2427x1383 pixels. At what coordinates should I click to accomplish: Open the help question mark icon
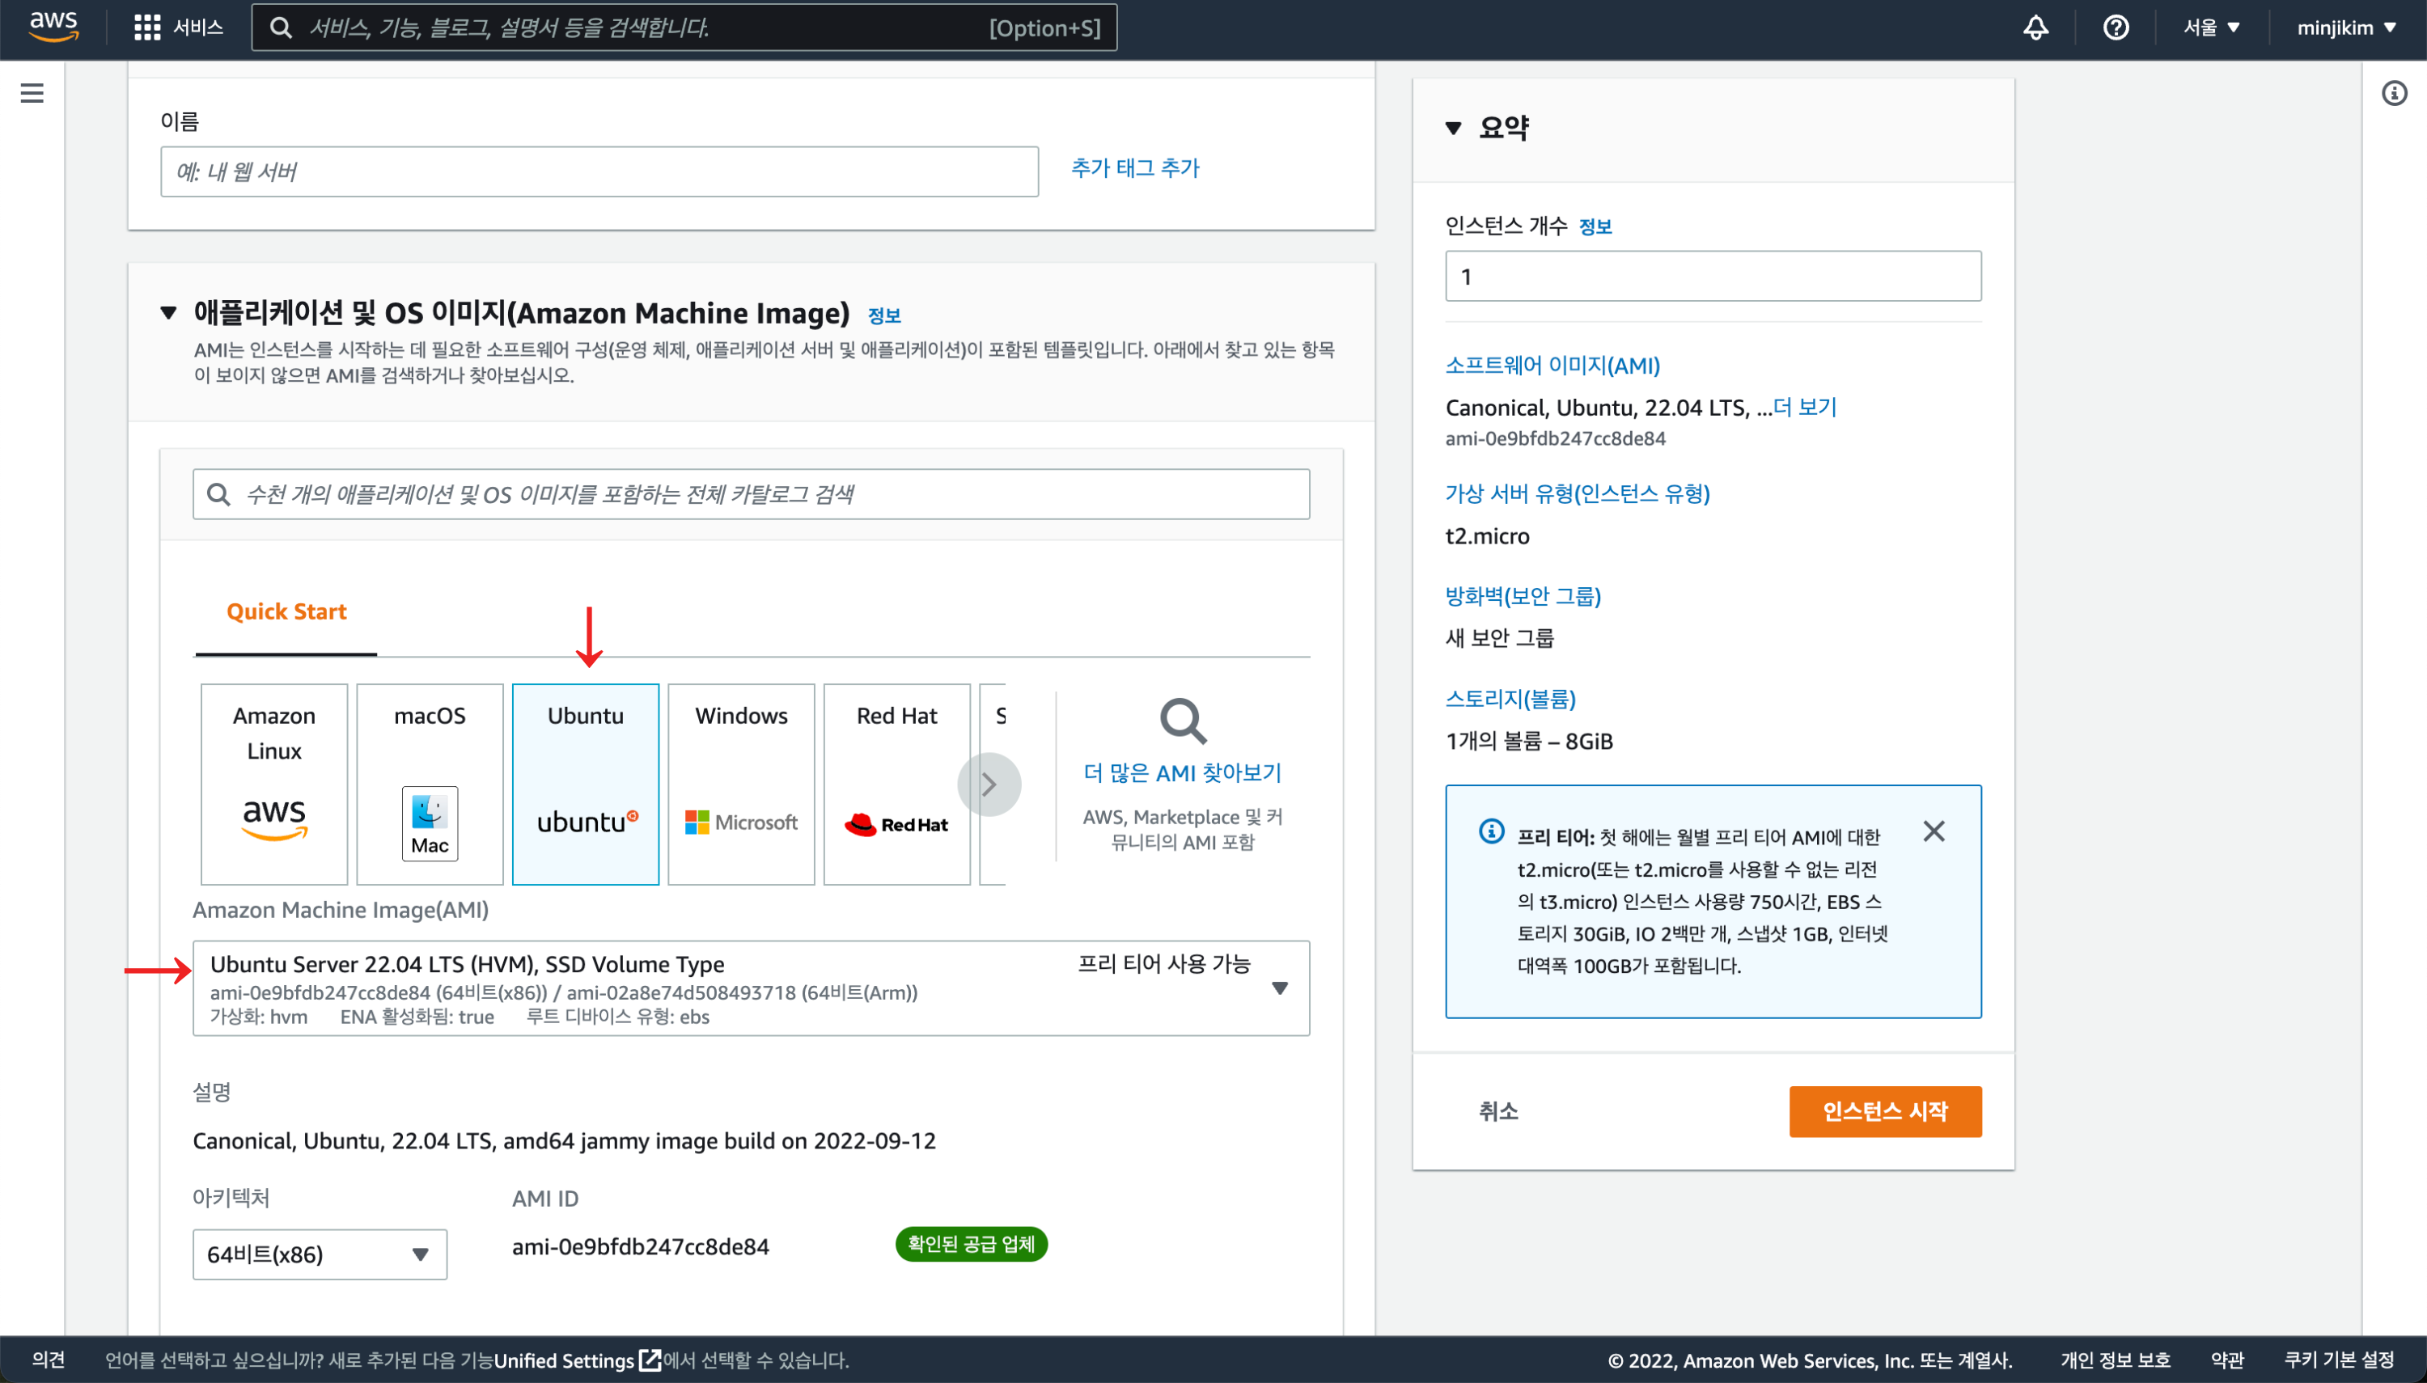[x=2116, y=27]
